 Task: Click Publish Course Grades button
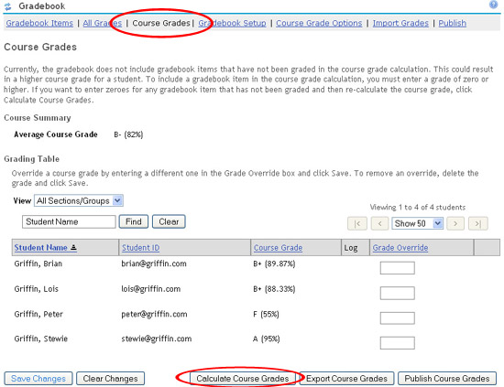tap(447, 379)
